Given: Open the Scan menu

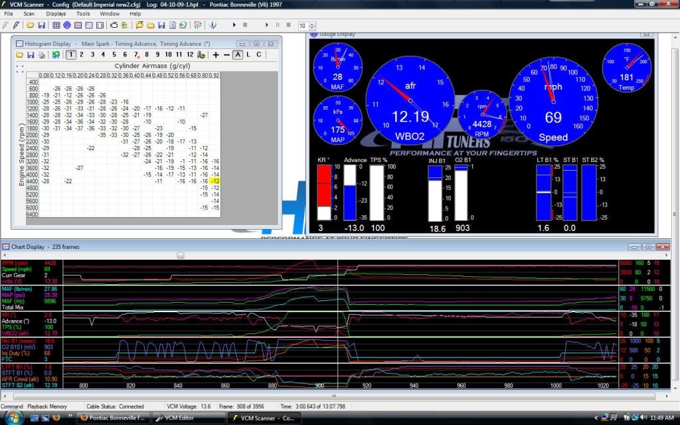Looking at the screenshot, I should click(29, 14).
